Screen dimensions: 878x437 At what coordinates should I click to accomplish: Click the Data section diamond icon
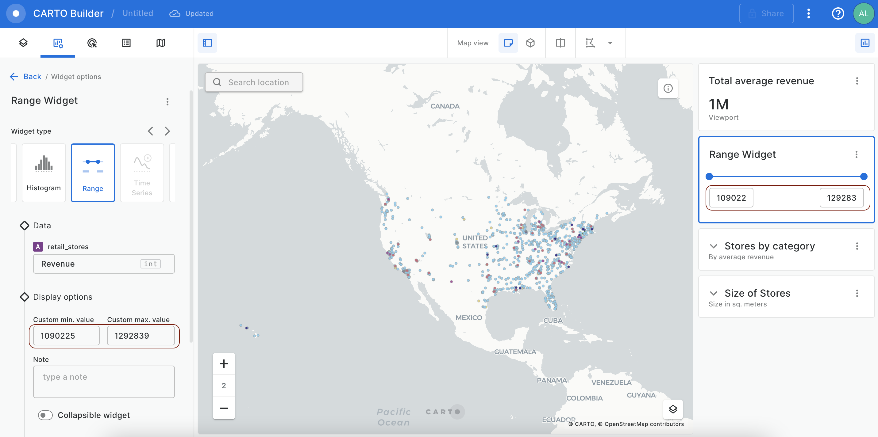click(25, 226)
